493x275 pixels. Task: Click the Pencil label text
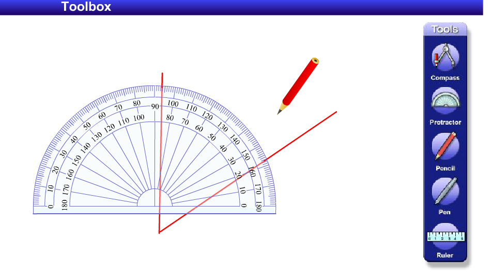click(445, 168)
